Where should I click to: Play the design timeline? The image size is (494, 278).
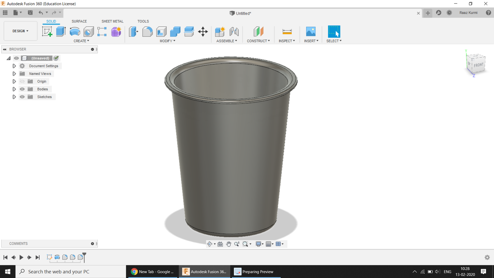21,257
